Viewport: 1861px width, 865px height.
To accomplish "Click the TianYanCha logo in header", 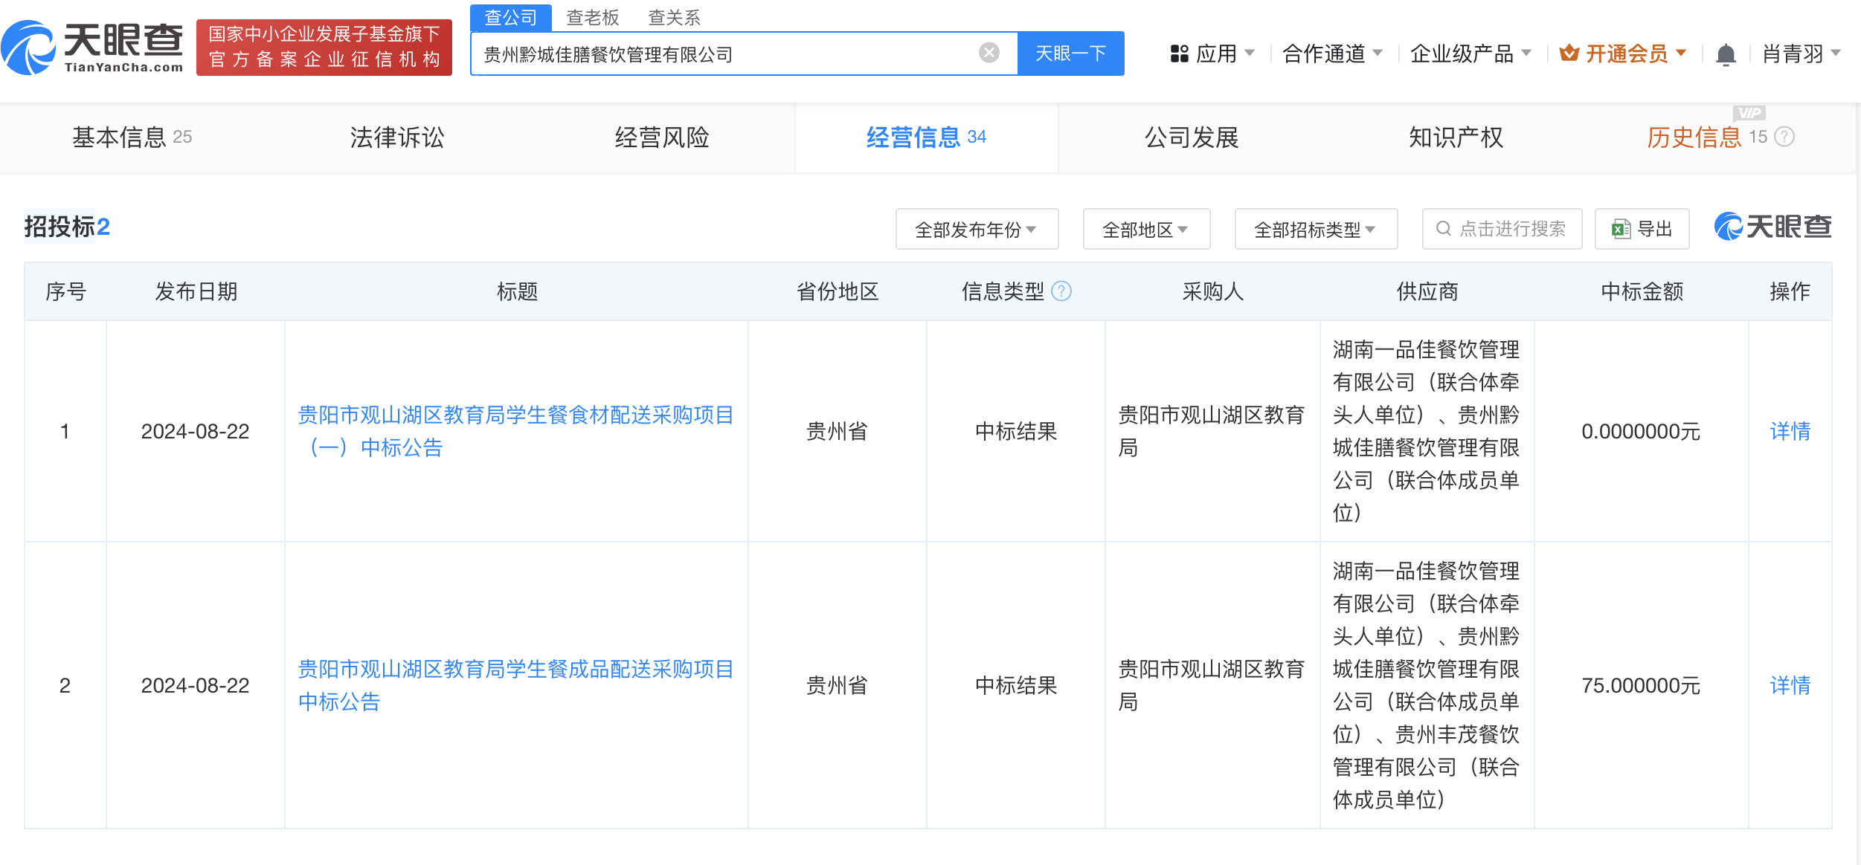I will [92, 48].
